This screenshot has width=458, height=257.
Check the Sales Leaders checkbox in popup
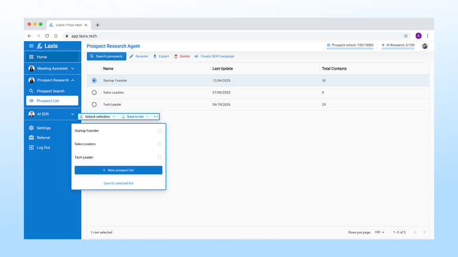[x=159, y=144]
